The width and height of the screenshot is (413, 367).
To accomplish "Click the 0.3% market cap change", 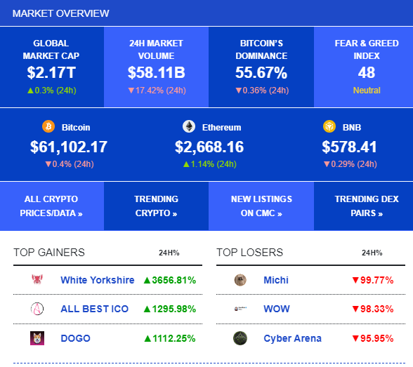I will click(x=52, y=91).
